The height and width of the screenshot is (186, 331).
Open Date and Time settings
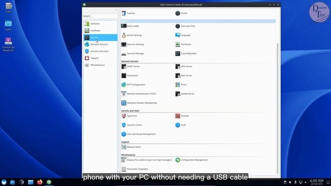point(185,26)
